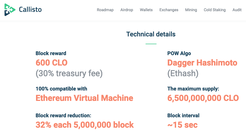The height and width of the screenshot is (136, 246).
Task: Click the 600 CLO block reward value
Action: (51, 63)
